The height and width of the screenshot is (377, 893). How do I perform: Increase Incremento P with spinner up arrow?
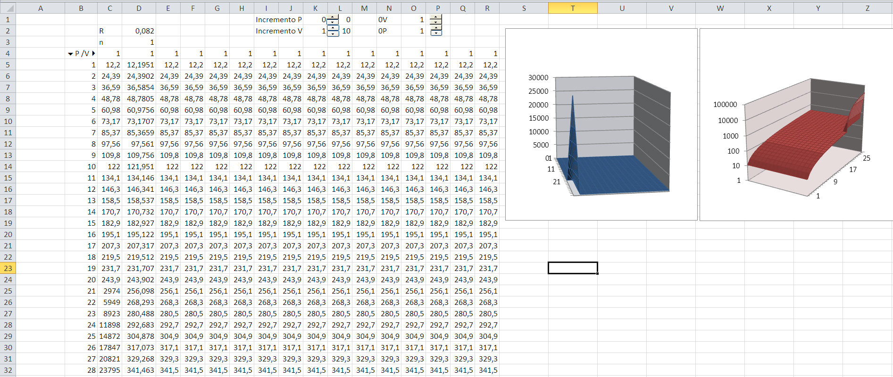tap(333, 17)
